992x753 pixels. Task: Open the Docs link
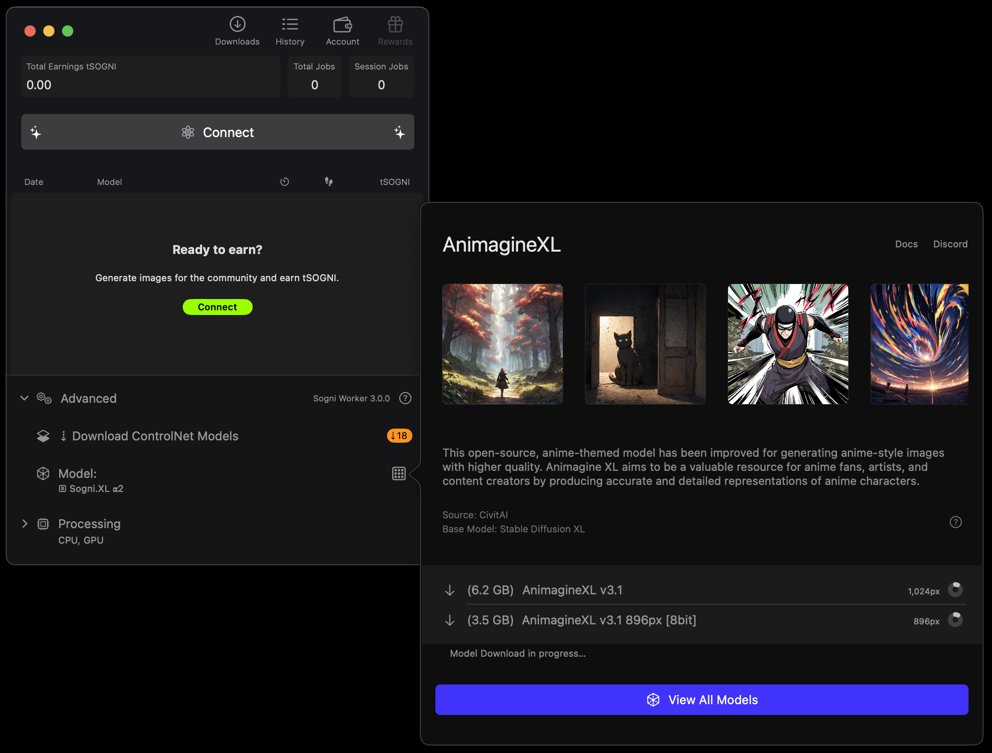point(906,244)
